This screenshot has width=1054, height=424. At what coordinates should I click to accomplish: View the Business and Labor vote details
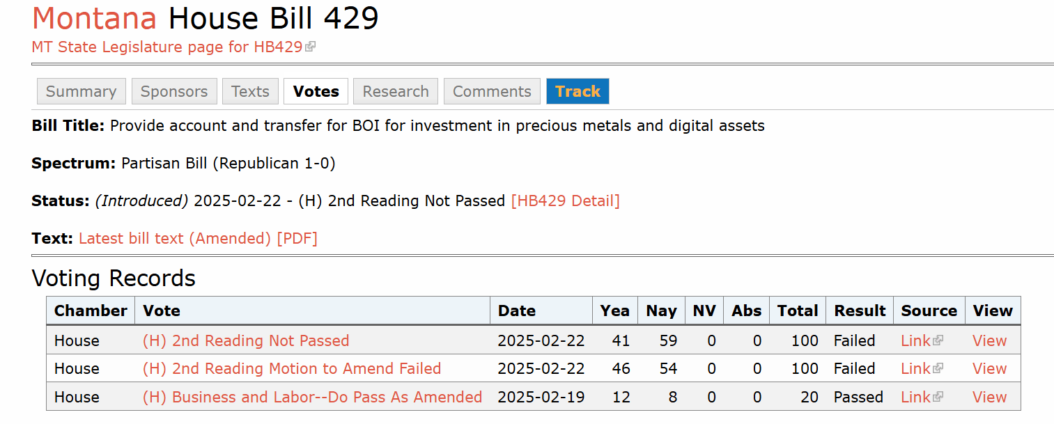(989, 398)
